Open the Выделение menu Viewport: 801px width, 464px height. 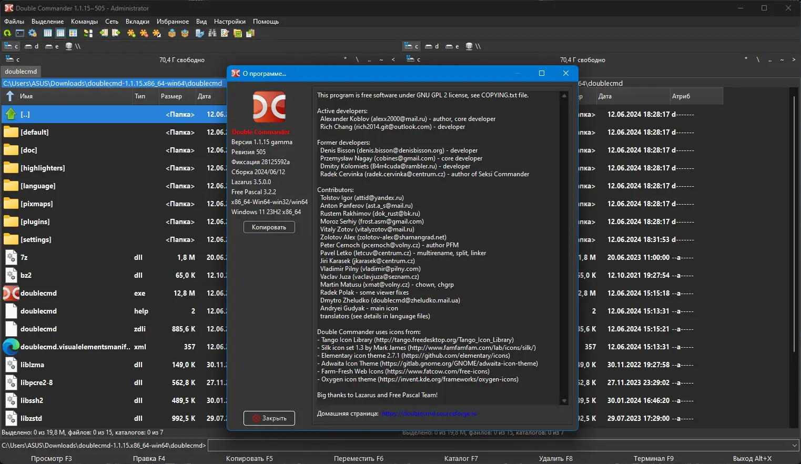[x=47, y=22]
